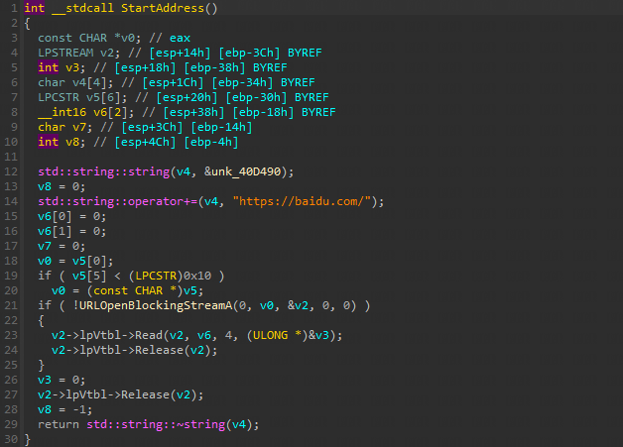The height and width of the screenshot is (447, 623).
Task: Click [esp+20h] comment on line 7
Action: [187, 97]
